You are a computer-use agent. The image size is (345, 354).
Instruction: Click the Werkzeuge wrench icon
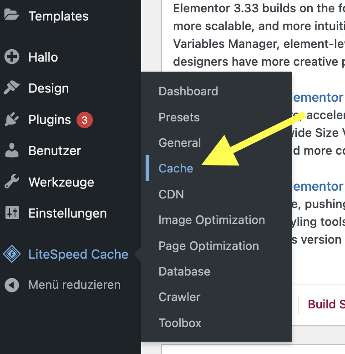point(12,182)
